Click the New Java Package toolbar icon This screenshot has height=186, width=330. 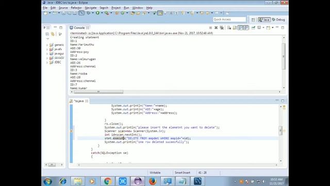(117, 13)
